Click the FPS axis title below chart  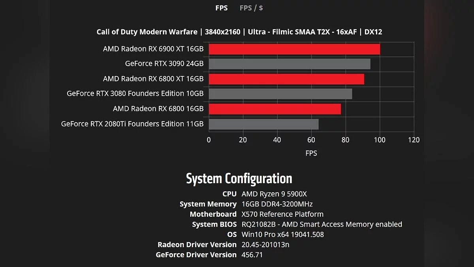click(x=311, y=153)
